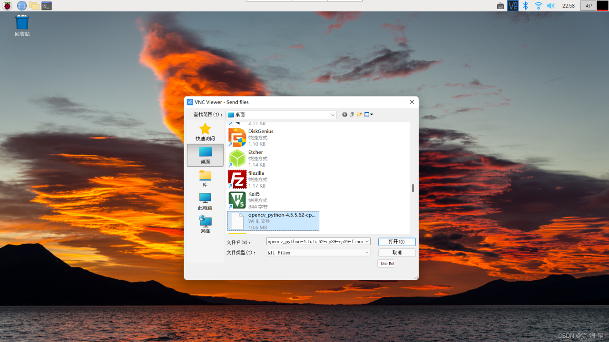609x342 pixels.
Task: Click the '10.6 MB' file size text
Action: pos(257,228)
